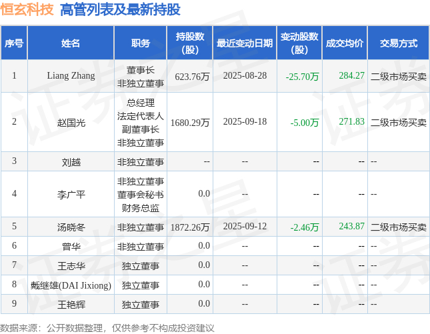Viewport: 430px width, 334px height.
Task: Select the 持股数(股) column header
Action: [x=190, y=43]
